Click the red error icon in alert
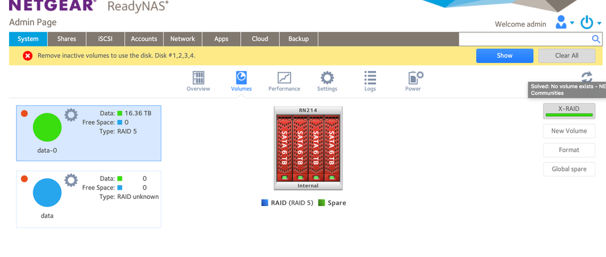The height and width of the screenshot is (257, 606). pos(27,56)
